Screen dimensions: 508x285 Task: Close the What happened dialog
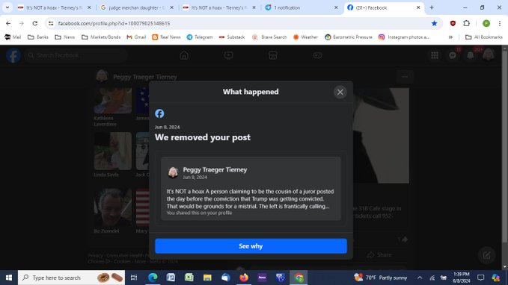(x=340, y=92)
